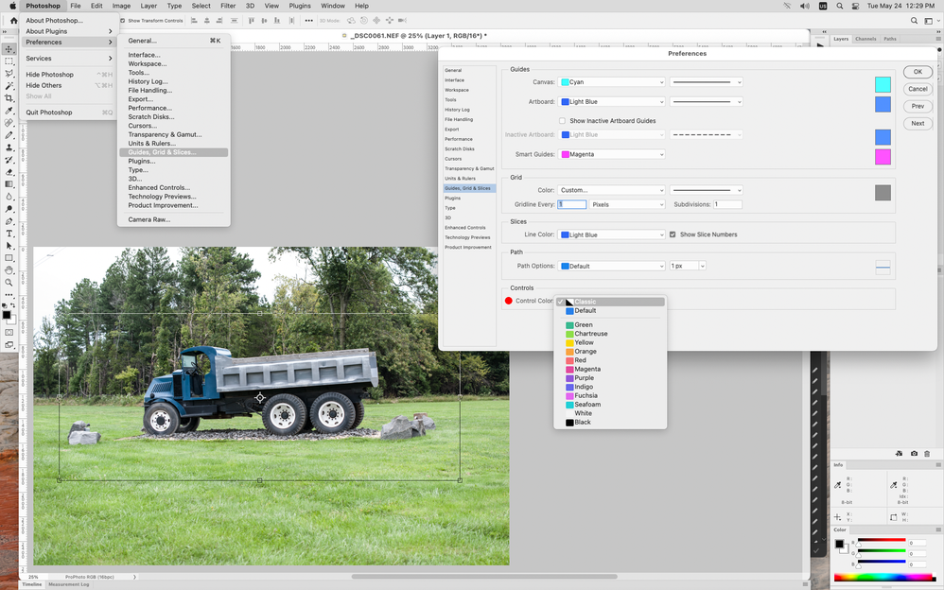
Task: Expand the Gridline units Pixels dropdown
Action: (x=627, y=204)
